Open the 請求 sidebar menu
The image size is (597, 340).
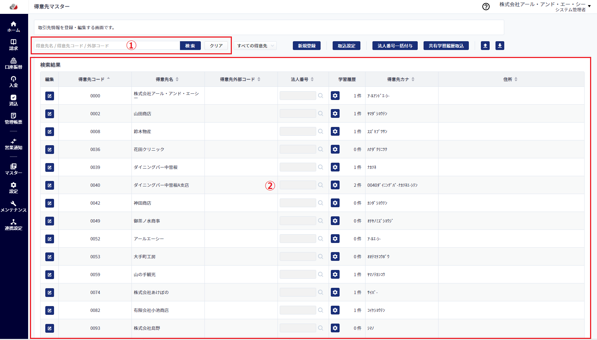(14, 45)
